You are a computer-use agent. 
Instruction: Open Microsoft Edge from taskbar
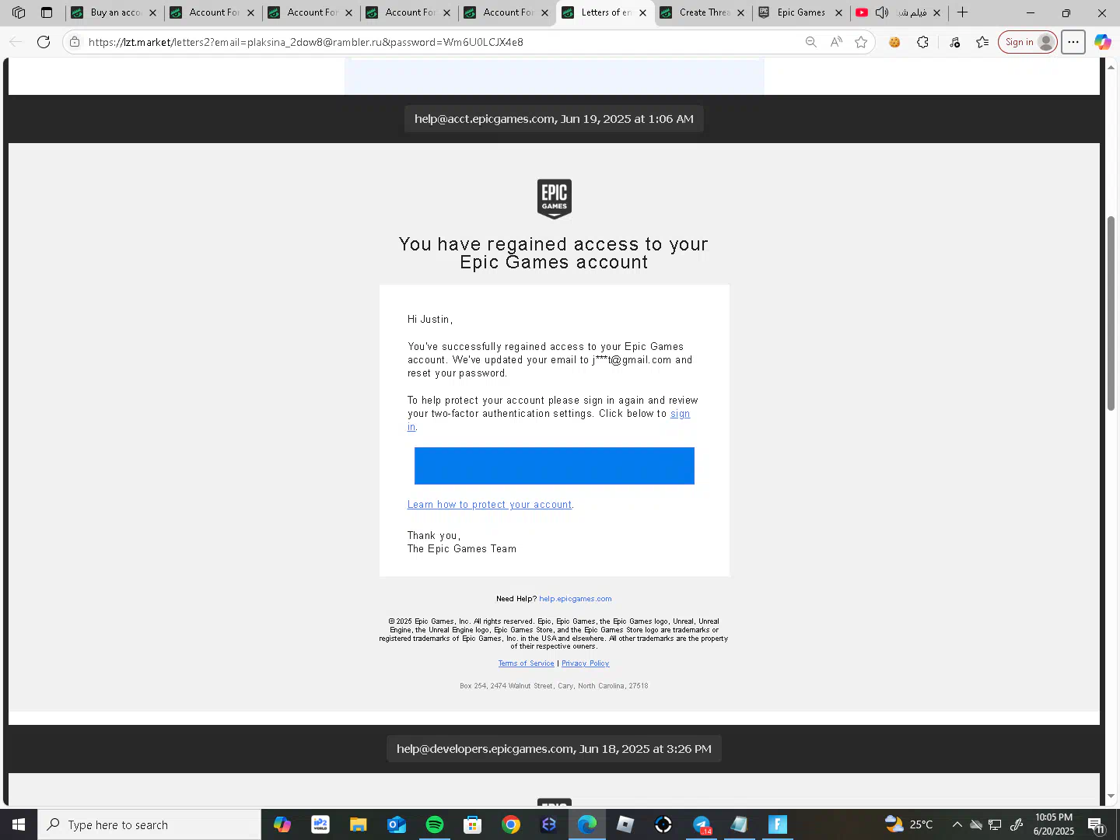[587, 824]
